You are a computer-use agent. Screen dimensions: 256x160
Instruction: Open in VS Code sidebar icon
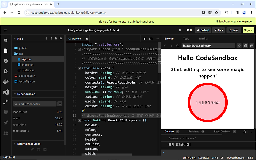tap(6, 92)
